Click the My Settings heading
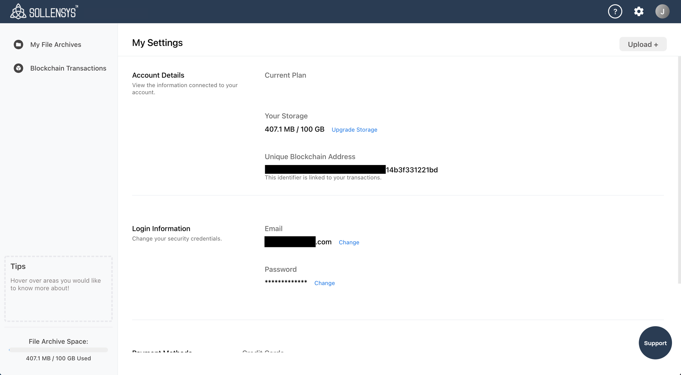The width and height of the screenshot is (681, 375). click(x=157, y=43)
